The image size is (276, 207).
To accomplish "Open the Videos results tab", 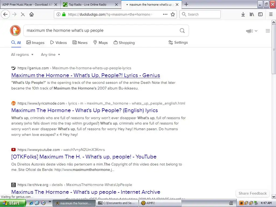I will click(58, 43).
